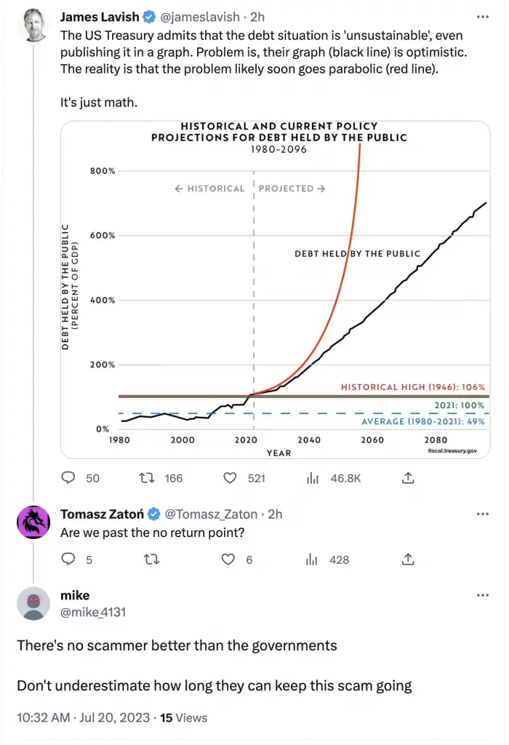This screenshot has width=509, height=745.
Task: Open more options on Tomasz Zatoń's reply
Action: click(x=482, y=514)
